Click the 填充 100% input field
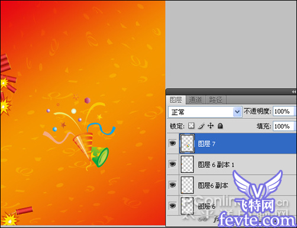 point(283,126)
